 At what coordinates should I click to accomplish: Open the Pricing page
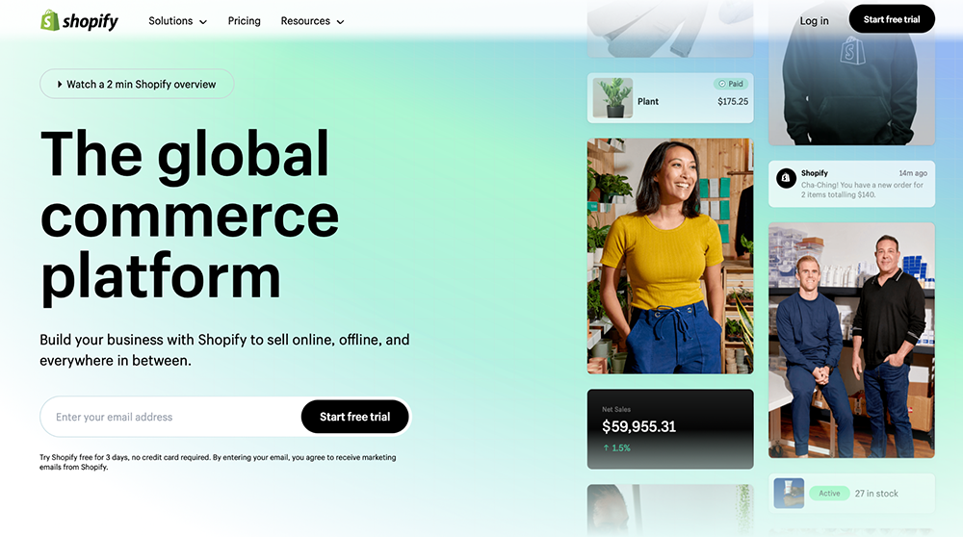pos(244,21)
